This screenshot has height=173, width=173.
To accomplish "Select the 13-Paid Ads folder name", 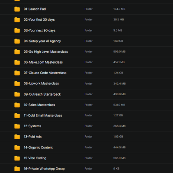I will (33, 137).
